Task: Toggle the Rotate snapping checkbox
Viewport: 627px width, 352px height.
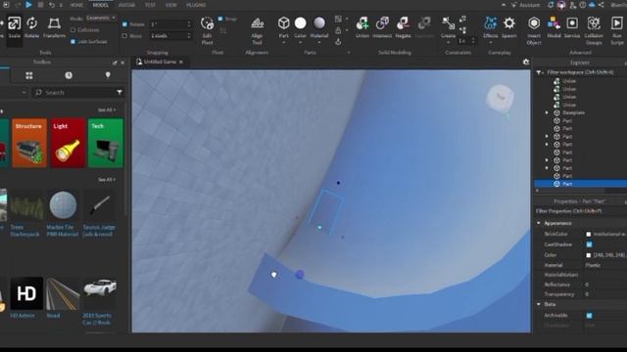Action: [x=124, y=24]
